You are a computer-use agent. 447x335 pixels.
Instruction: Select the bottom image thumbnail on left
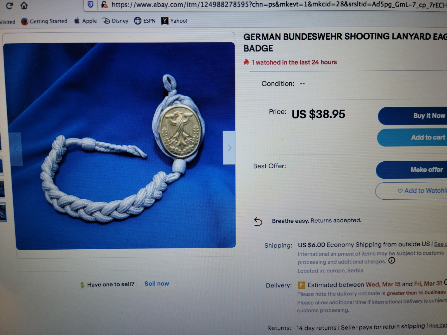point(3,212)
